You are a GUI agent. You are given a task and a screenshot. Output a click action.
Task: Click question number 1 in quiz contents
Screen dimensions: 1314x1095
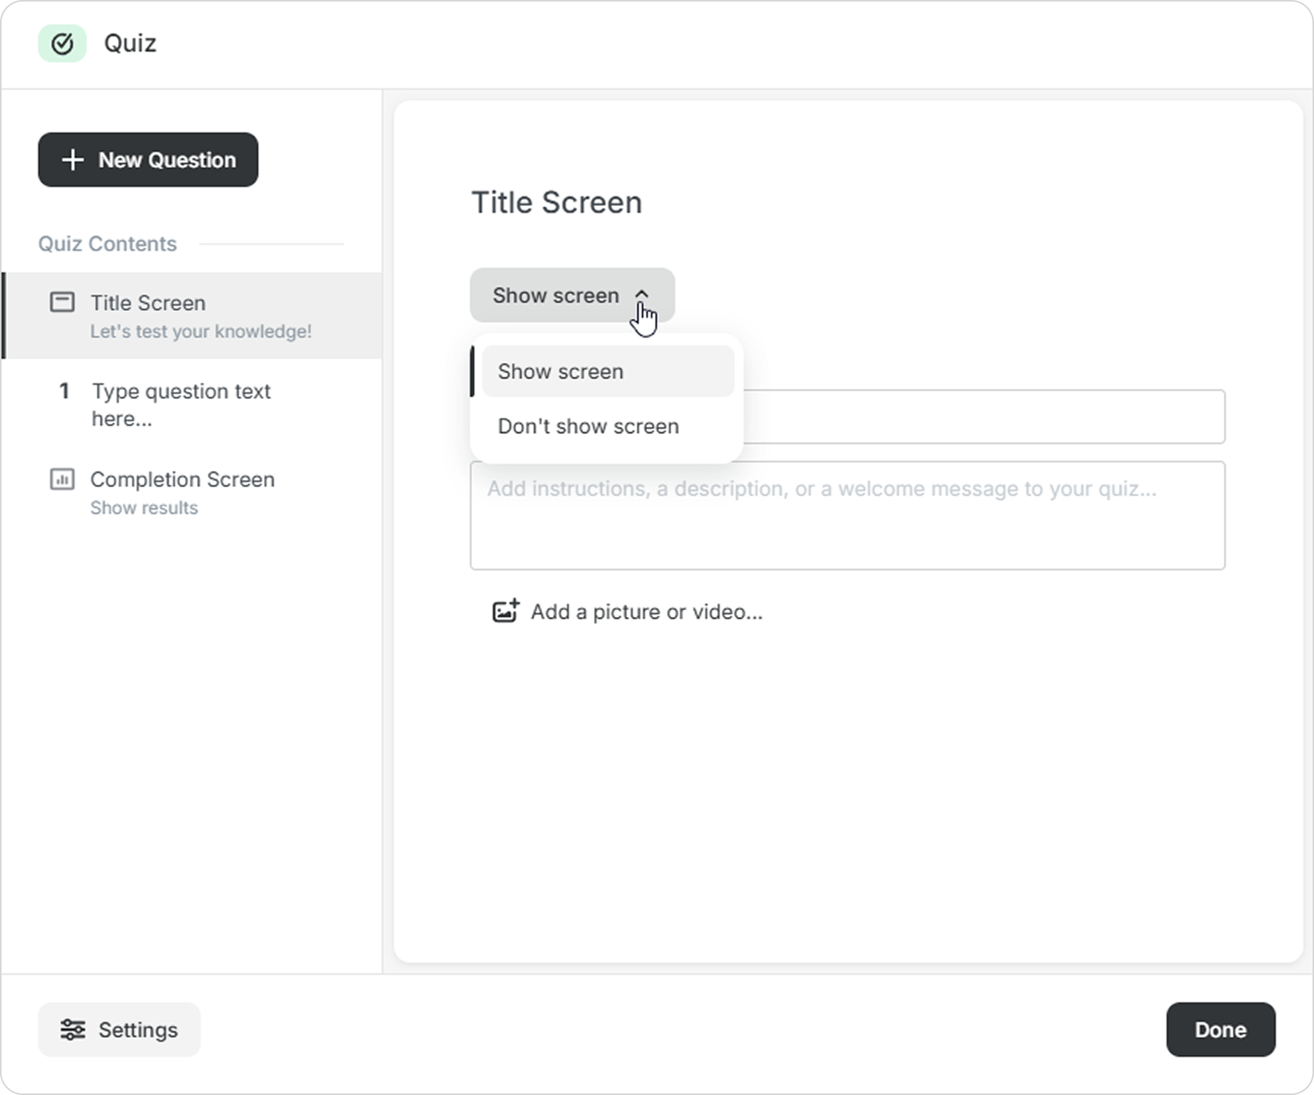pyautogui.click(x=64, y=391)
